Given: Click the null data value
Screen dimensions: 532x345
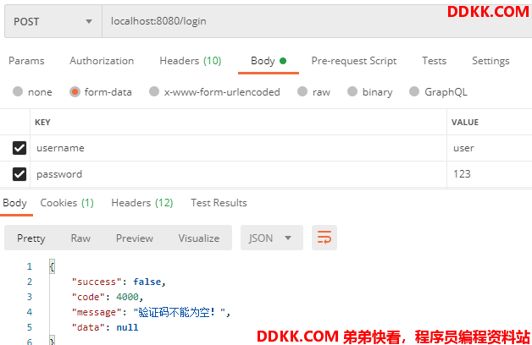Looking at the screenshot, I should point(127,327).
